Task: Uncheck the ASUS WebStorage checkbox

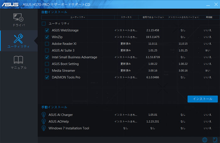Action: pyautogui.click(x=47, y=30)
